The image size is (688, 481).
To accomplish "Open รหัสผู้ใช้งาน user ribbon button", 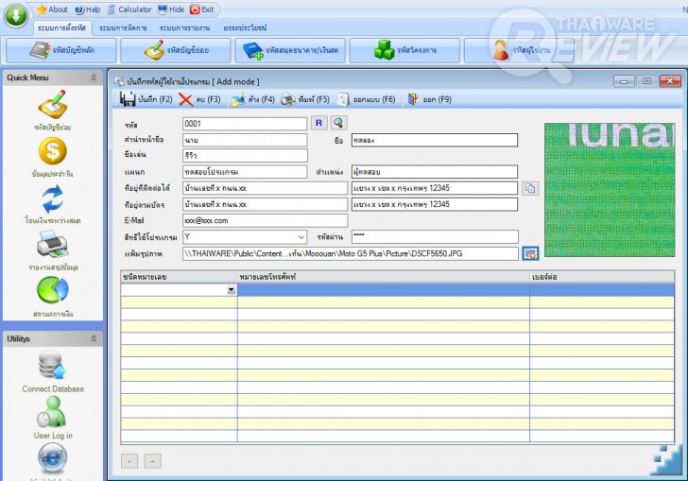I will click(519, 50).
